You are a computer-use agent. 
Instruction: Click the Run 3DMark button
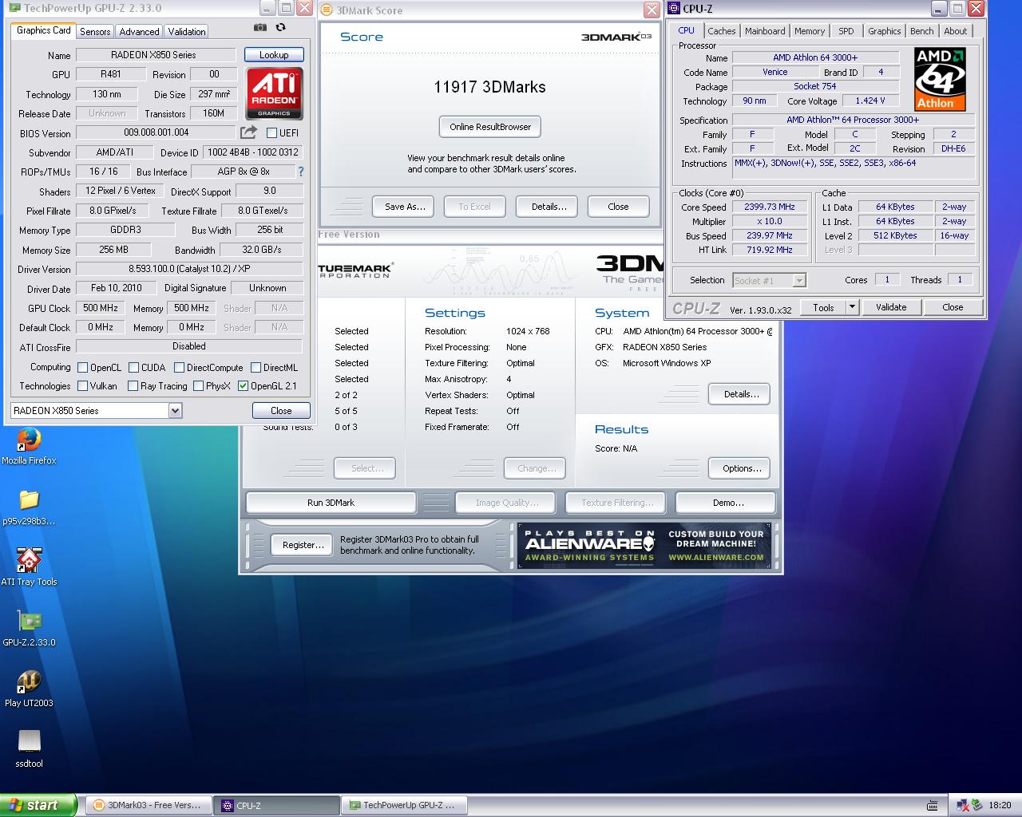tap(331, 503)
